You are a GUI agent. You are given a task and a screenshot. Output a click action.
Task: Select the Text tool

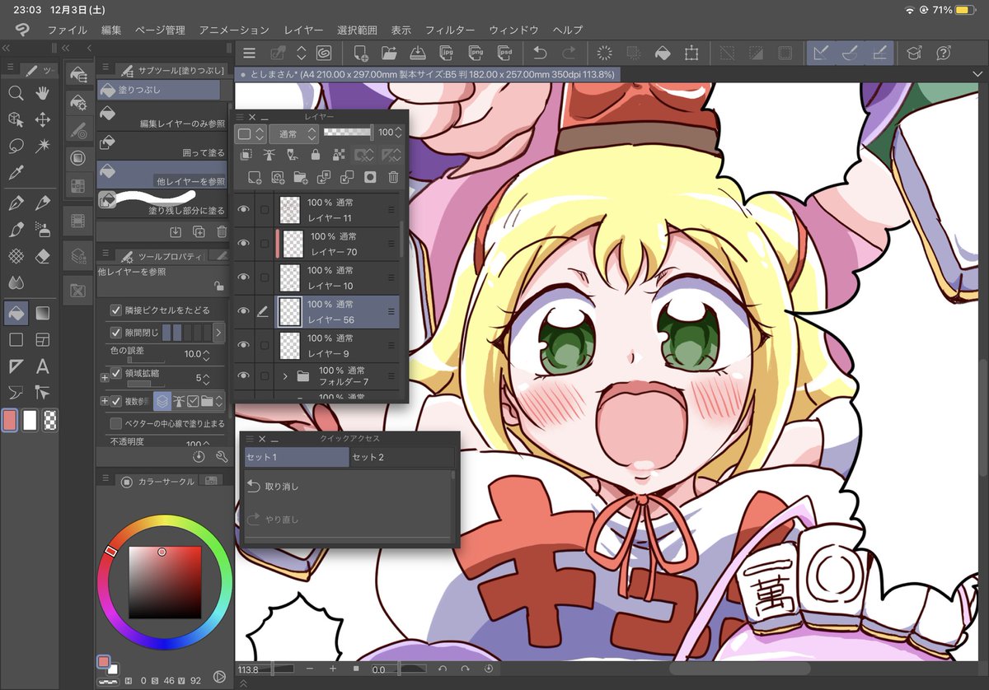(43, 366)
